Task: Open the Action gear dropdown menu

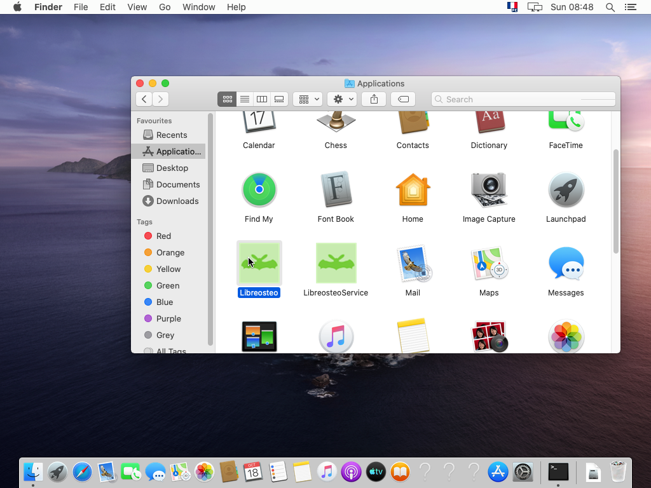Action: pyautogui.click(x=342, y=99)
